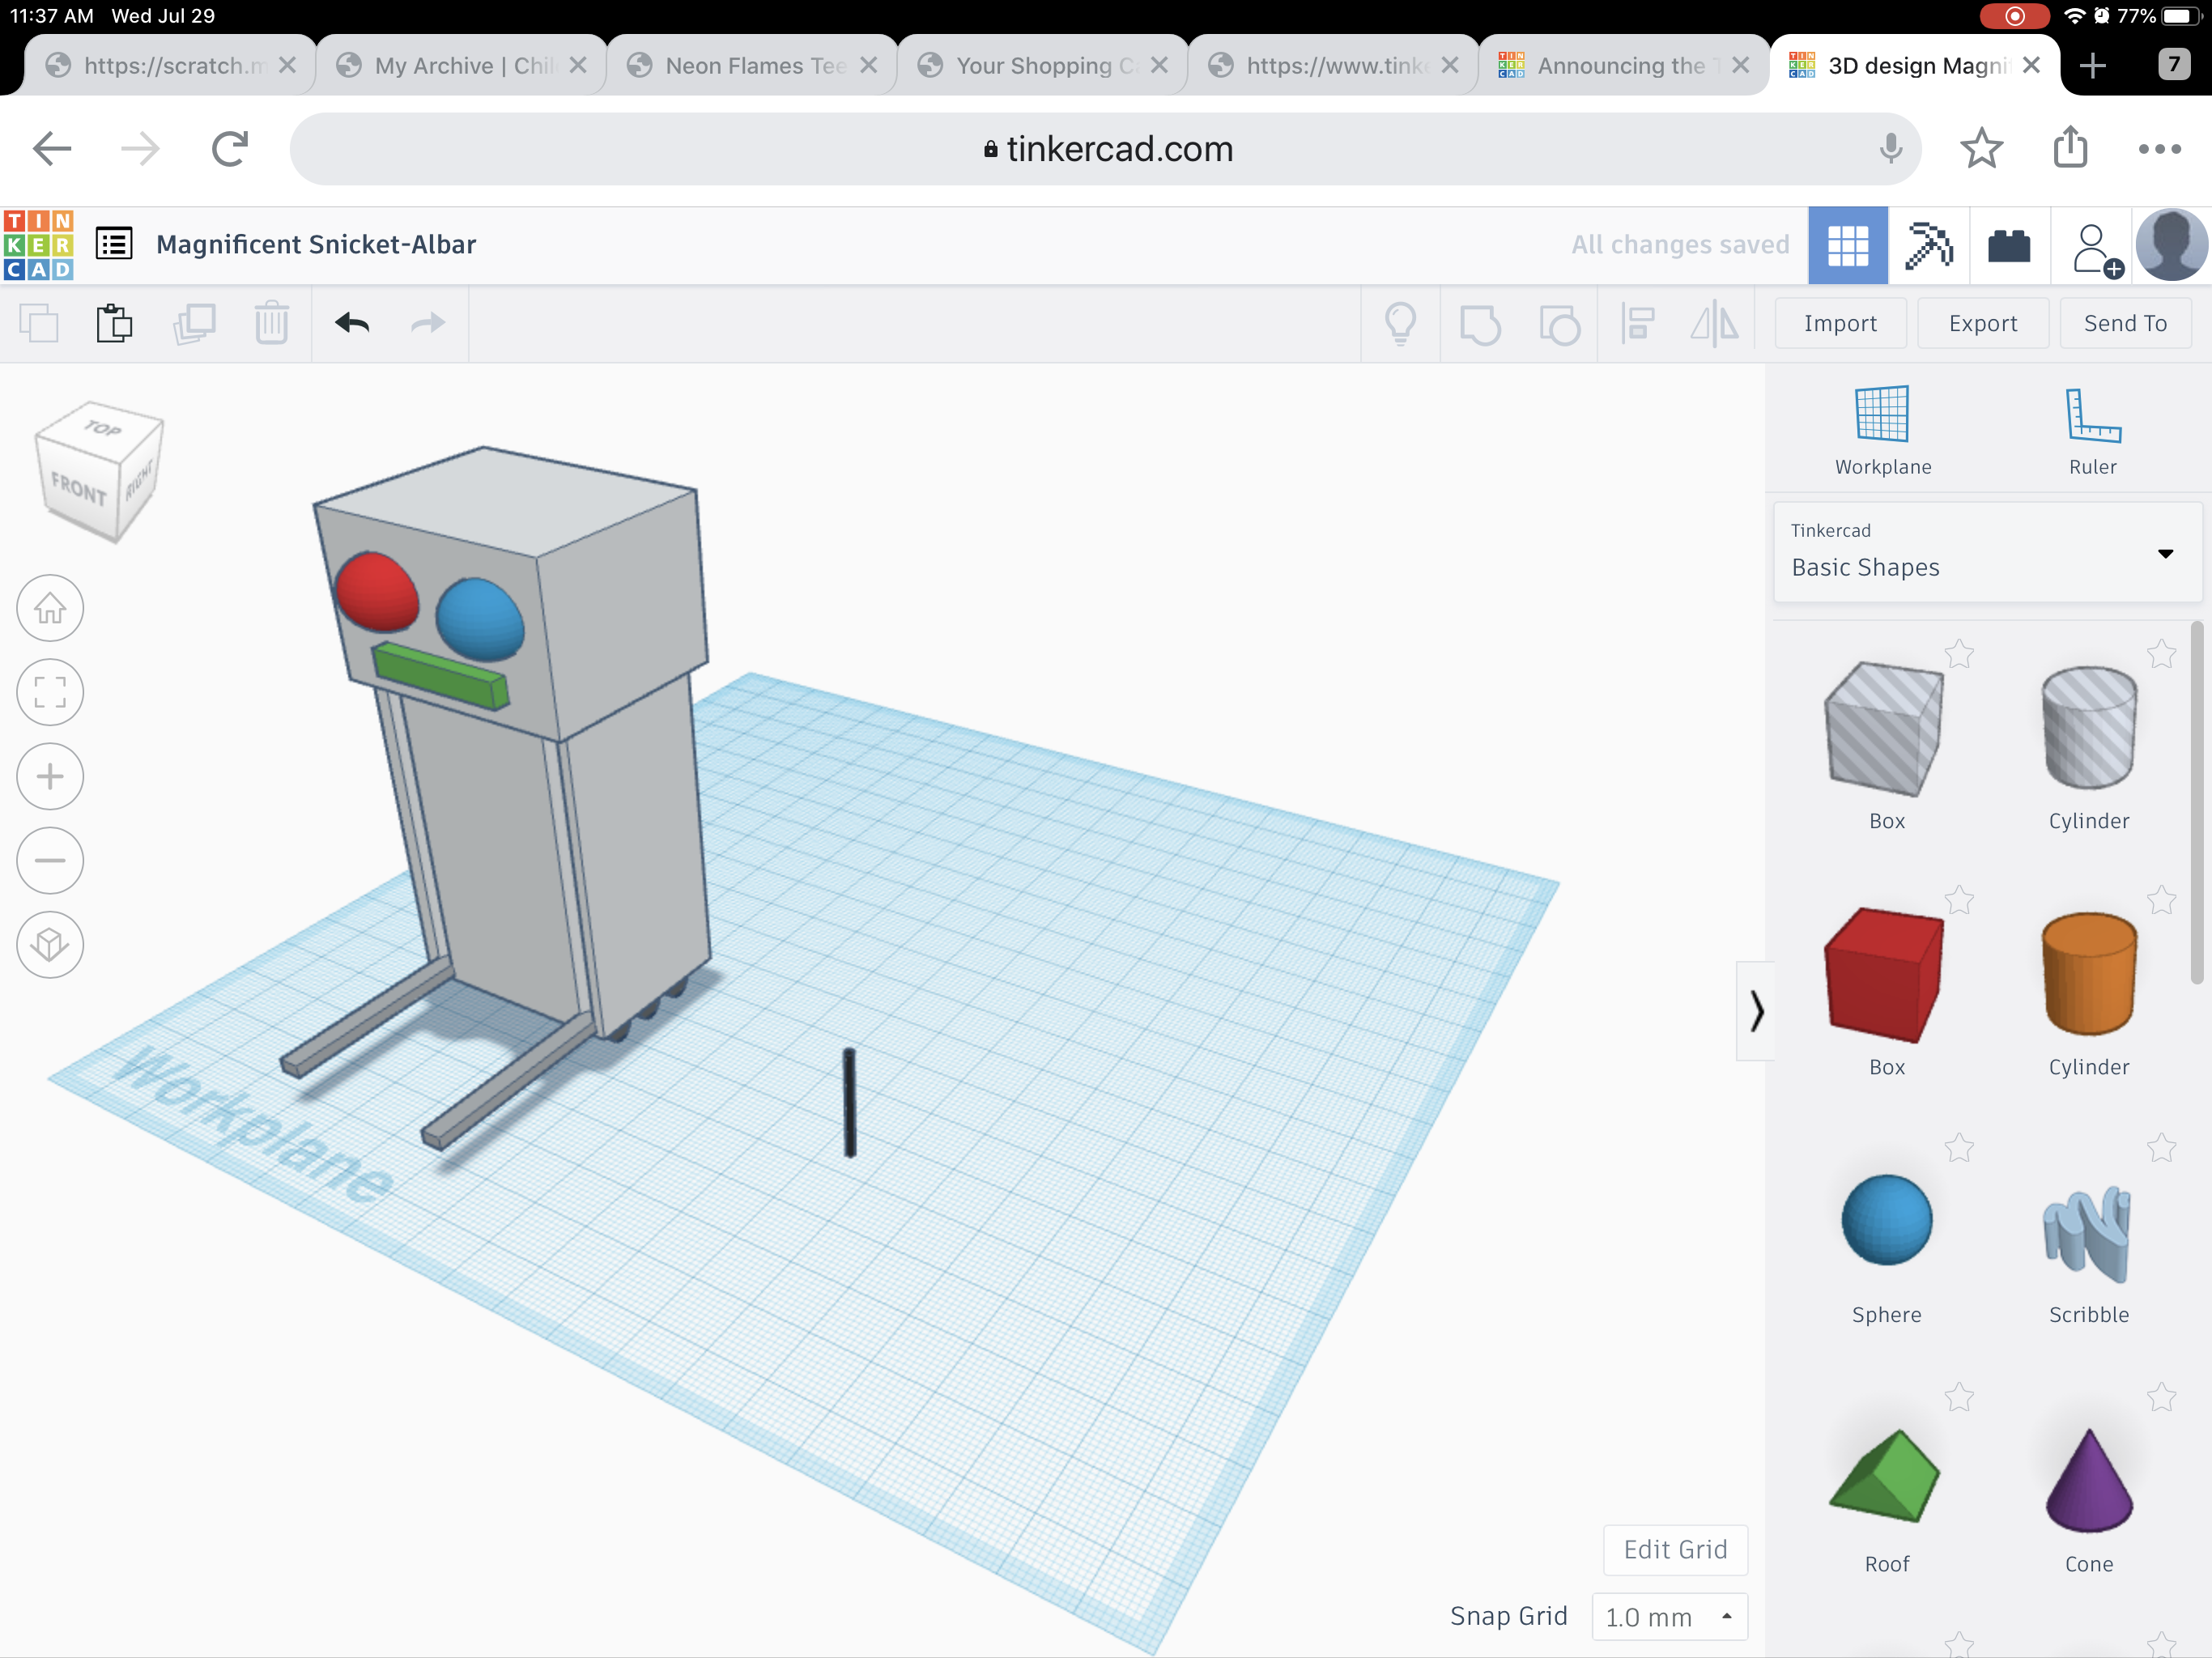
Task: Open the Snap Grid 1.0 mm dropdown
Action: pos(1669,1617)
